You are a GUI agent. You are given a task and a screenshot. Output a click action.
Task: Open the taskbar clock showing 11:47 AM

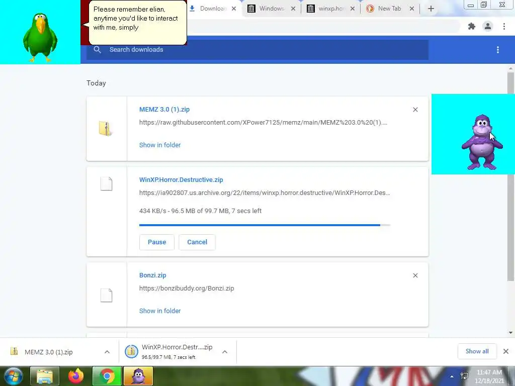tap(489, 376)
